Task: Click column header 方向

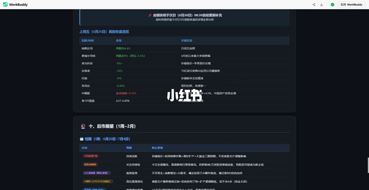Action: tap(84, 148)
